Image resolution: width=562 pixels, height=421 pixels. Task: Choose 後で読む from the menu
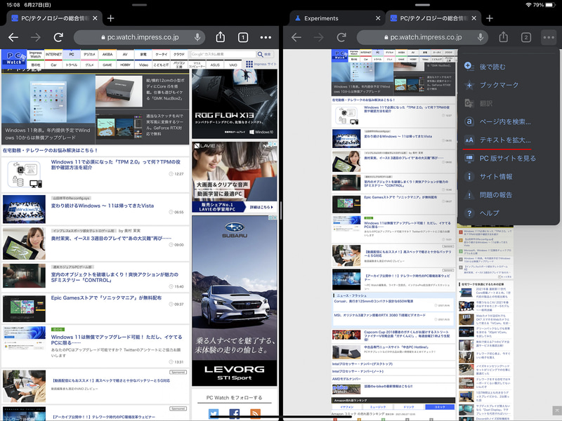[x=508, y=67]
